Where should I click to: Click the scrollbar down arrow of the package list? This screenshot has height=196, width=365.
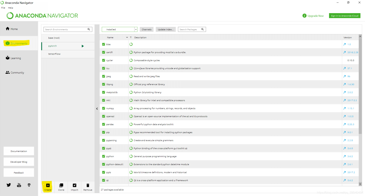[360, 184]
